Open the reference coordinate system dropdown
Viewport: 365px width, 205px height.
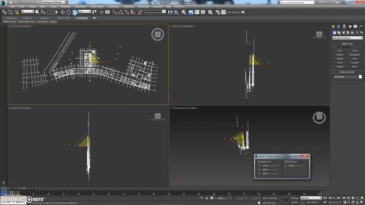coord(84,11)
